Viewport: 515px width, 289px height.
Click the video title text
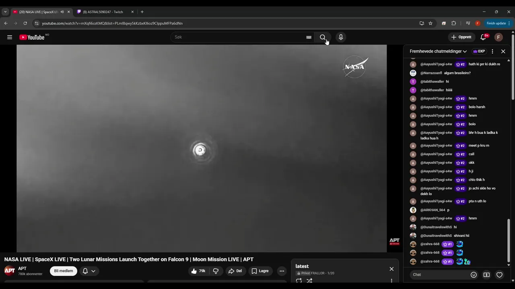pyautogui.click(x=129, y=260)
